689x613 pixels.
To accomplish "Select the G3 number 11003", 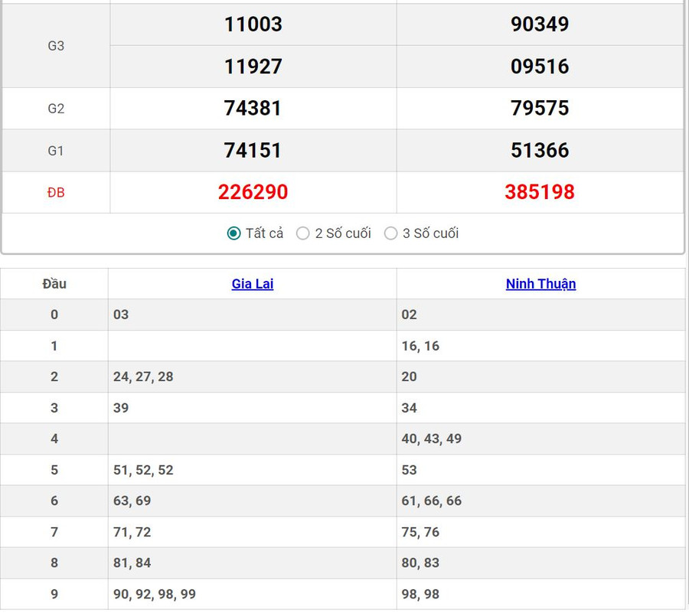I will click(253, 24).
